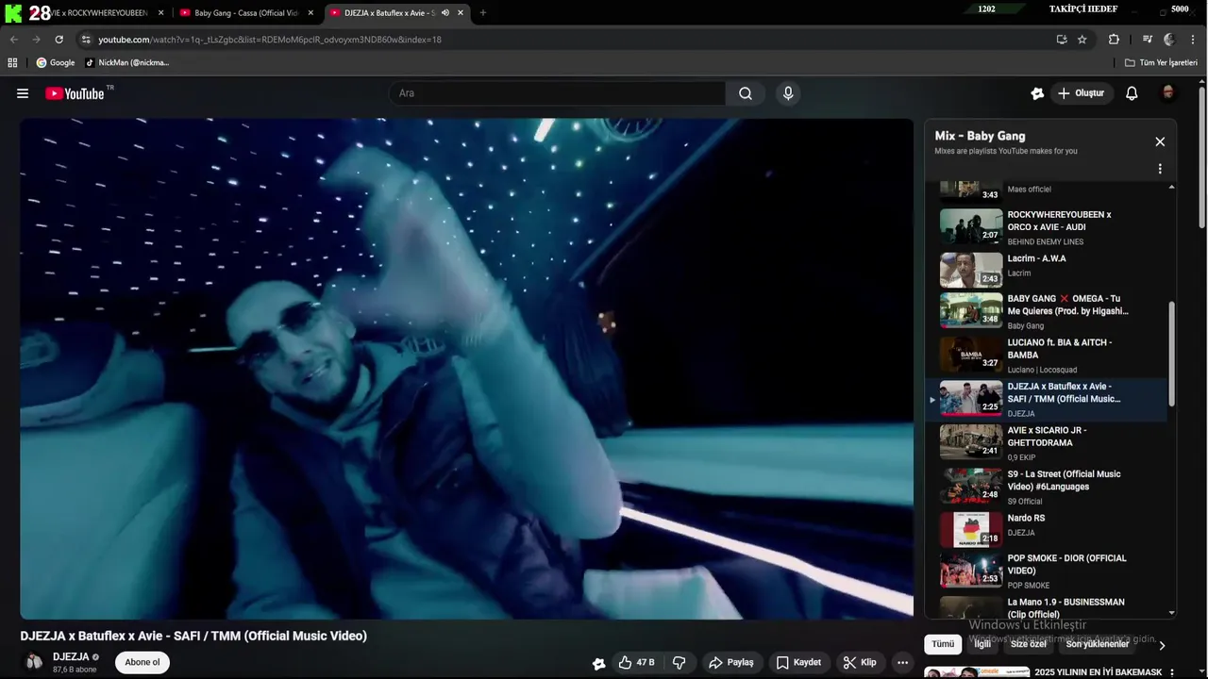Select the Tümü filter chip
The image size is (1208, 679).
click(x=943, y=644)
